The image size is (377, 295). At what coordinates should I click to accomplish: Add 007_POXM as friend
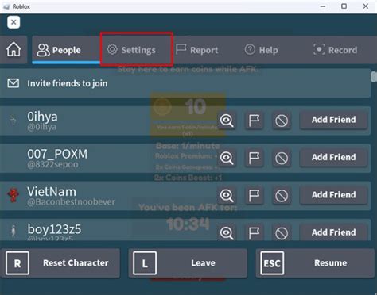tap(333, 158)
